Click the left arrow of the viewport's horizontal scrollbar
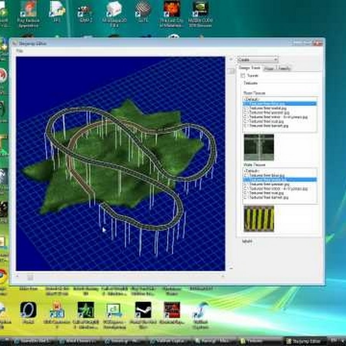346x346 pixels. pyautogui.click(x=18, y=276)
